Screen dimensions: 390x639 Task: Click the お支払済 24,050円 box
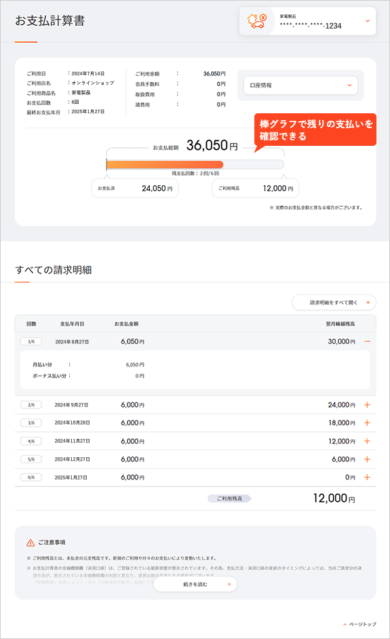coord(135,189)
